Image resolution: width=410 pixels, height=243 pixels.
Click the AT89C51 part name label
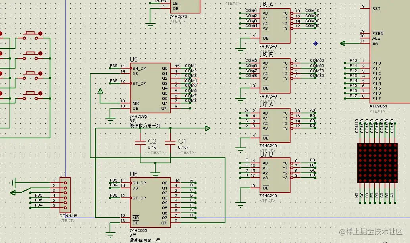pos(378,106)
